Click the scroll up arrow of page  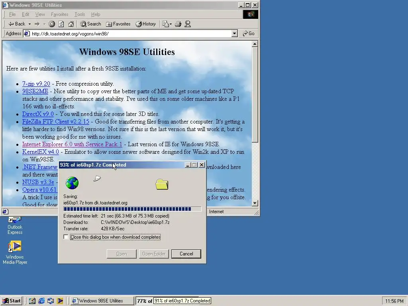255,44
